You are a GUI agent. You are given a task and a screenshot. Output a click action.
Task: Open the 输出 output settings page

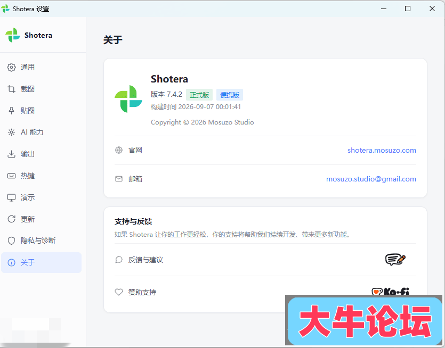41,154
